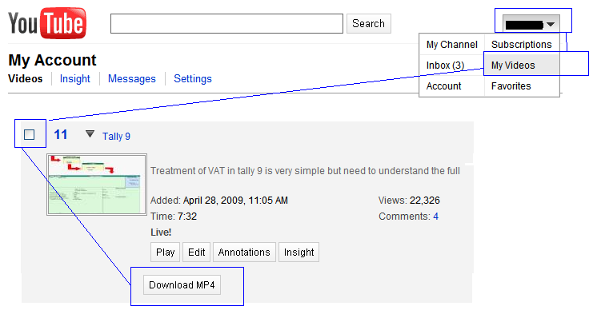Viewport: 593px width, 318px height.
Task: Select Subscriptions from the menu
Action: (522, 45)
